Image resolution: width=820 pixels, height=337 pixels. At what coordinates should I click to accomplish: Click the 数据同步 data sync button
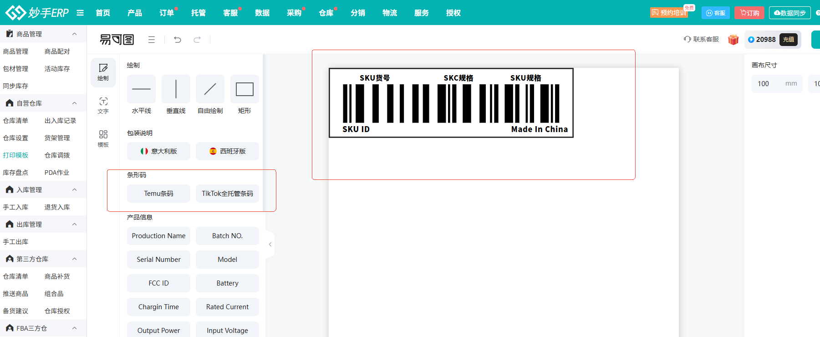click(x=790, y=13)
